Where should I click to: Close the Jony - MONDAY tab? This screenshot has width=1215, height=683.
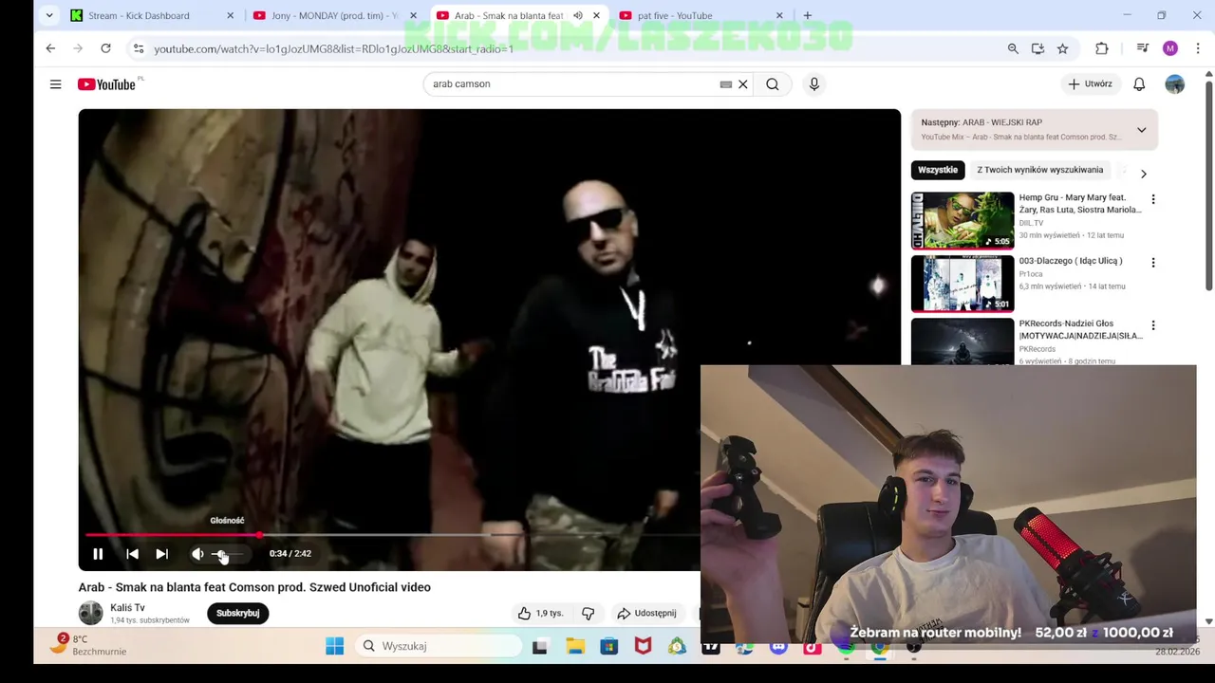(x=413, y=16)
